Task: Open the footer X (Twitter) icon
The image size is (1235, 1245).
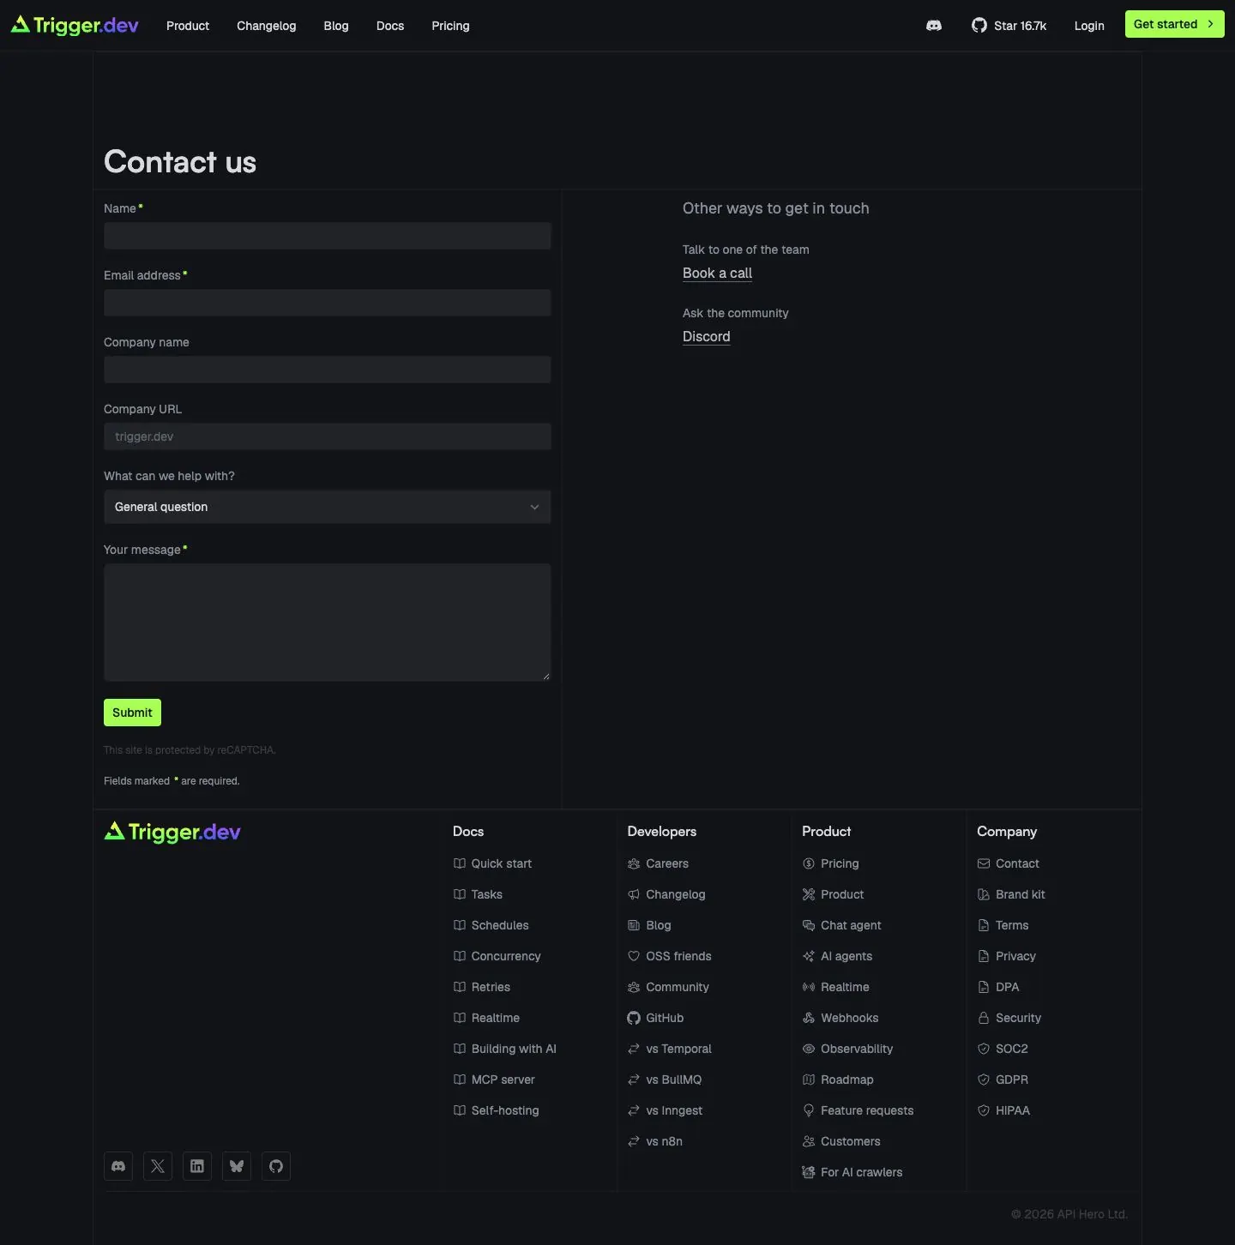Action: click(x=158, y=1166)
